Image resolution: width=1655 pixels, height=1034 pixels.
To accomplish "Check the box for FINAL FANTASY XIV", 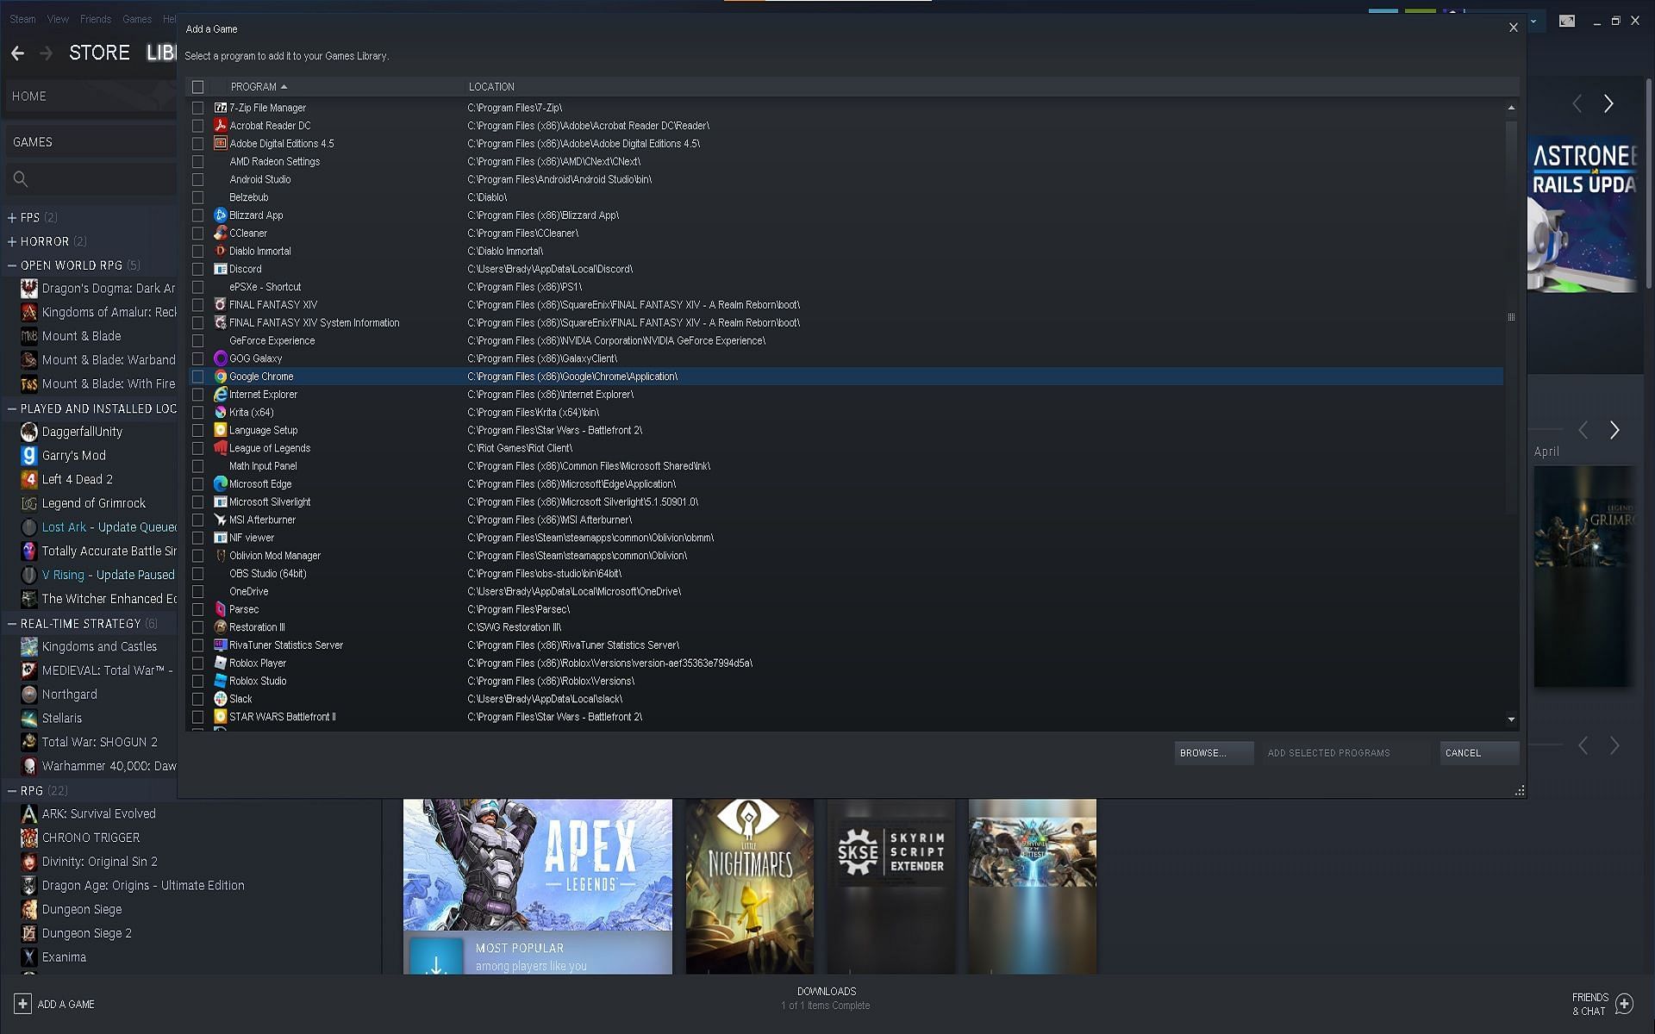I will (x=197, y=305).
